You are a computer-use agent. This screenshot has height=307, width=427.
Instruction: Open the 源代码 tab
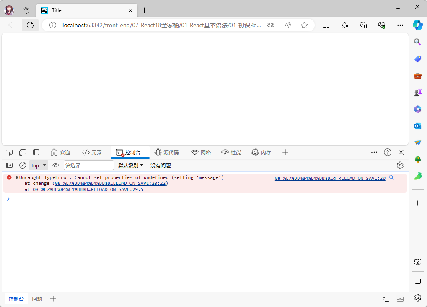166,152
